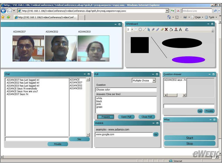The width and height of the screenshot is (222, 166).
Task: Click the stamp tool in Whiteboard
Action: [176, 29]
